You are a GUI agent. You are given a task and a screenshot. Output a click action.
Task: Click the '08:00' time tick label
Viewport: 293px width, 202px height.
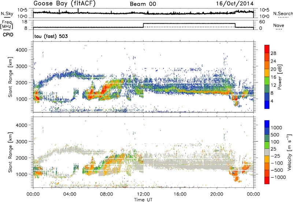click(x=107, y=194)
